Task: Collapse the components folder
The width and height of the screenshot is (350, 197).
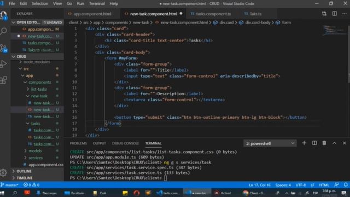Action: pyautogui.click(x=37, y=82)
